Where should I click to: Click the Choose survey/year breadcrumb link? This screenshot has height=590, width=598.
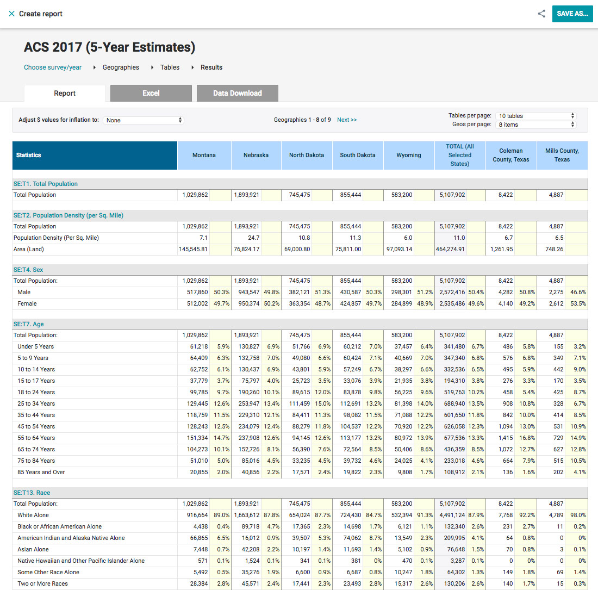tap(53, 67)
